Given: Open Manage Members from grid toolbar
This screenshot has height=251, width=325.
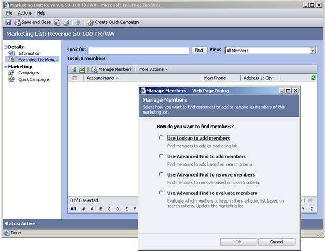Looking at the screenshot, I should 111,69.
